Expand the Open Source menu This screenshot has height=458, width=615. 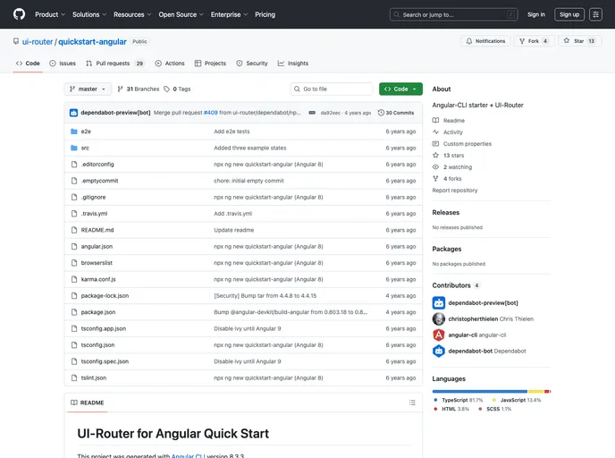pos(181,14)
